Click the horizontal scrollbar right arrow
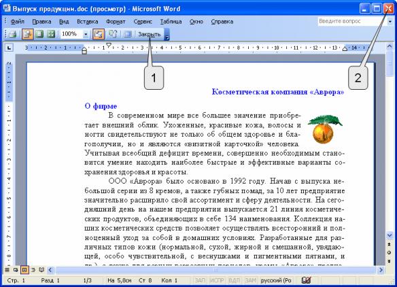This screenshot has width=397, height=287. [381, 270]
